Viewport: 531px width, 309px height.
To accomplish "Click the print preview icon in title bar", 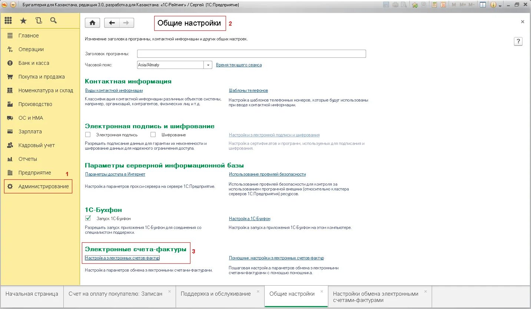I will pos(404,5).
